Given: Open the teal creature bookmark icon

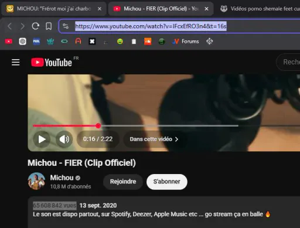Looking at the screenshot, I should (50, 42).
